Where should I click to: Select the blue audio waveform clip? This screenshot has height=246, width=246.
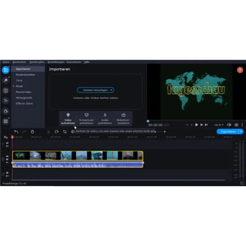(x=78, y=165)
